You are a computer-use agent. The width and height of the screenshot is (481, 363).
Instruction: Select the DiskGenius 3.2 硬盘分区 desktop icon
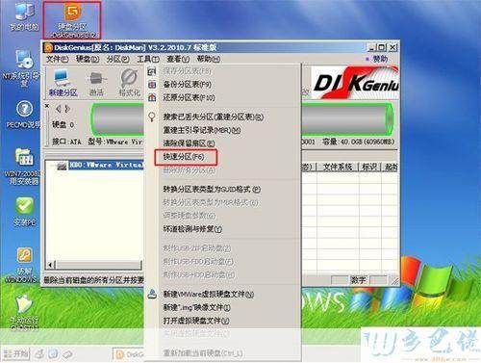tap(72, 20)
